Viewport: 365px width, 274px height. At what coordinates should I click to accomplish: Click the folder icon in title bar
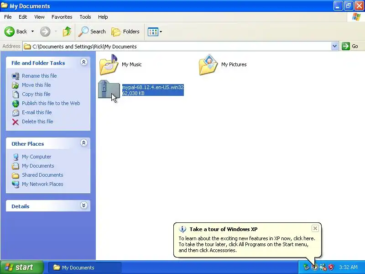click(x=4, y=5)
